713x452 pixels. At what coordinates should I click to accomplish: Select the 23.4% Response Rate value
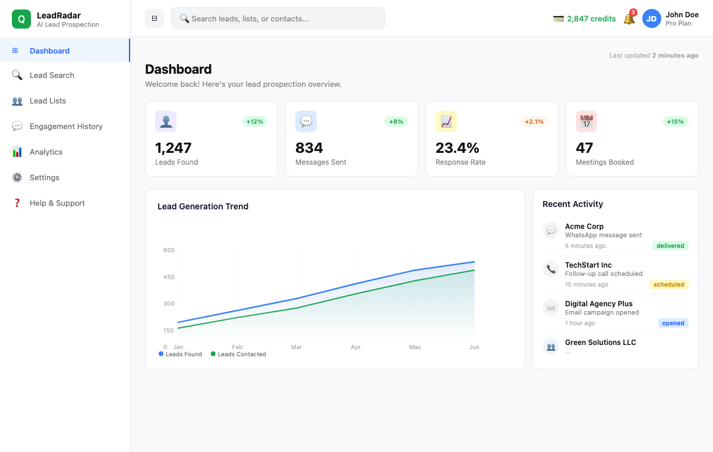tap(458, 147)
